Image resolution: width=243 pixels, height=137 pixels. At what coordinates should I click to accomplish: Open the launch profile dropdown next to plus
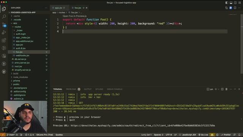[x=219, y=89]
